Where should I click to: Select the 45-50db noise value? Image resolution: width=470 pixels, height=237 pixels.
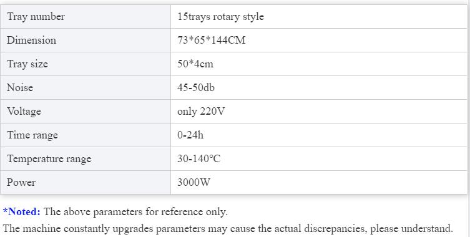tap(196, 87)
